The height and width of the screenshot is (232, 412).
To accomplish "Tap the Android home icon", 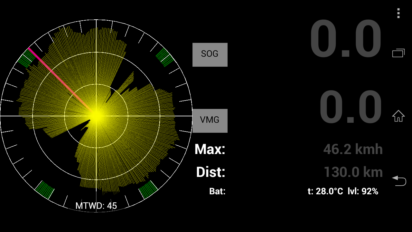I will 398,116.
